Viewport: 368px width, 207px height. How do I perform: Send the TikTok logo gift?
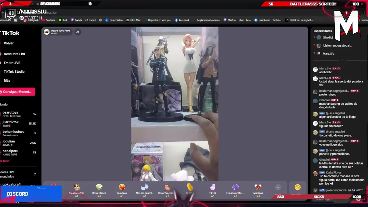click(x=212, y=190)
